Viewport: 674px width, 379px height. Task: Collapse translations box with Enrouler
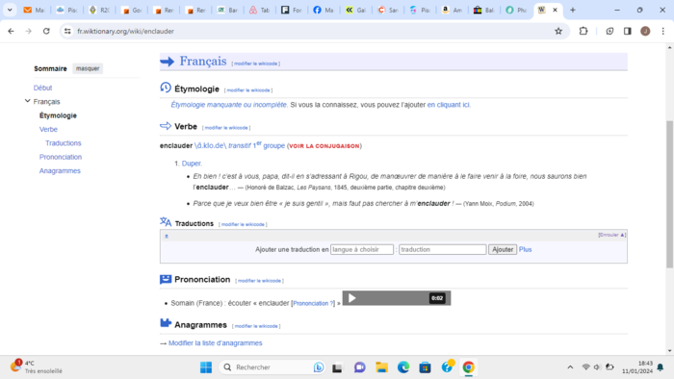click(611, 235)
